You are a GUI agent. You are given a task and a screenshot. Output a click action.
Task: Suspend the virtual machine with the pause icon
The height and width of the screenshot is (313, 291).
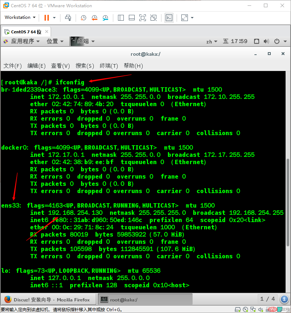click(47, 17)
